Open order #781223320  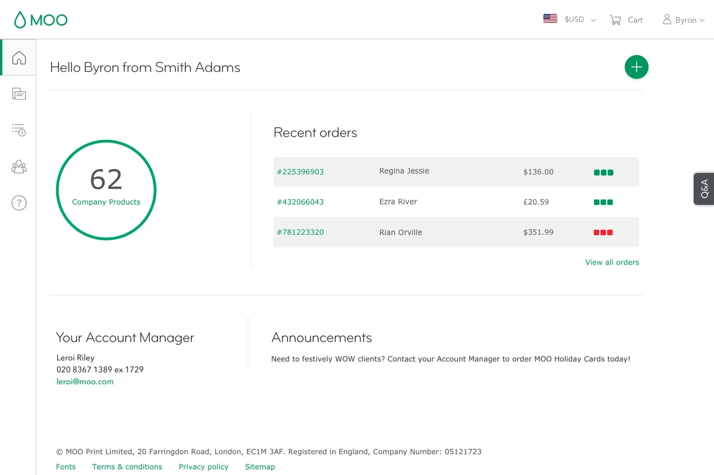click(x=300, y=232)
